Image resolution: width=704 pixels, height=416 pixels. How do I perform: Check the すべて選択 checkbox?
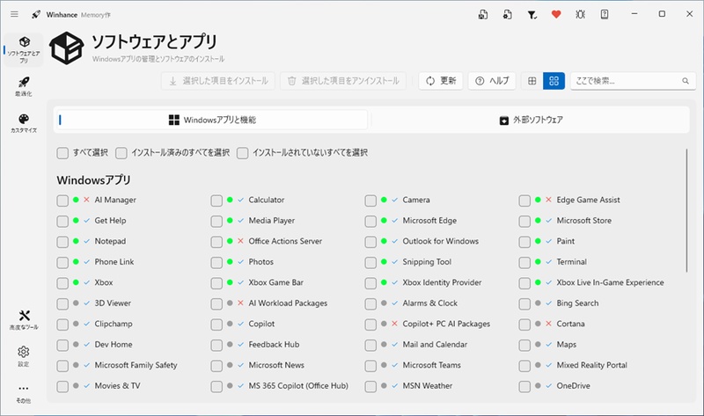tap(62, 153)
